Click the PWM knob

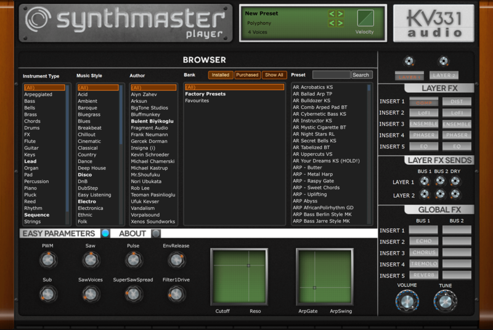click(x=47, y=260)
